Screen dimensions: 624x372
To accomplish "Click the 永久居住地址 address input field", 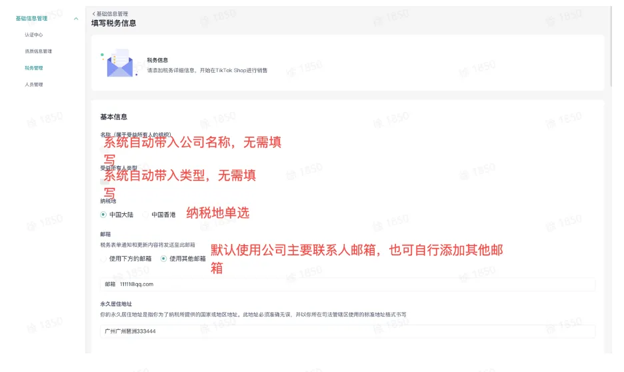I will coord(347,331).
